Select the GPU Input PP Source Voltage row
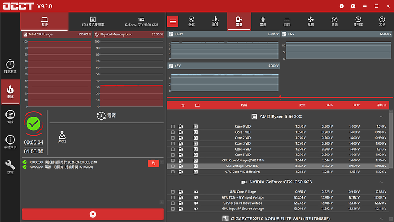The image size is (394, 222). tap(278, 209)
